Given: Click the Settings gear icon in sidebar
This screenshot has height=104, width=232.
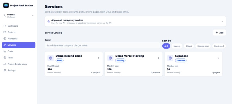Looking at the screenshot, I should point(5,70).
